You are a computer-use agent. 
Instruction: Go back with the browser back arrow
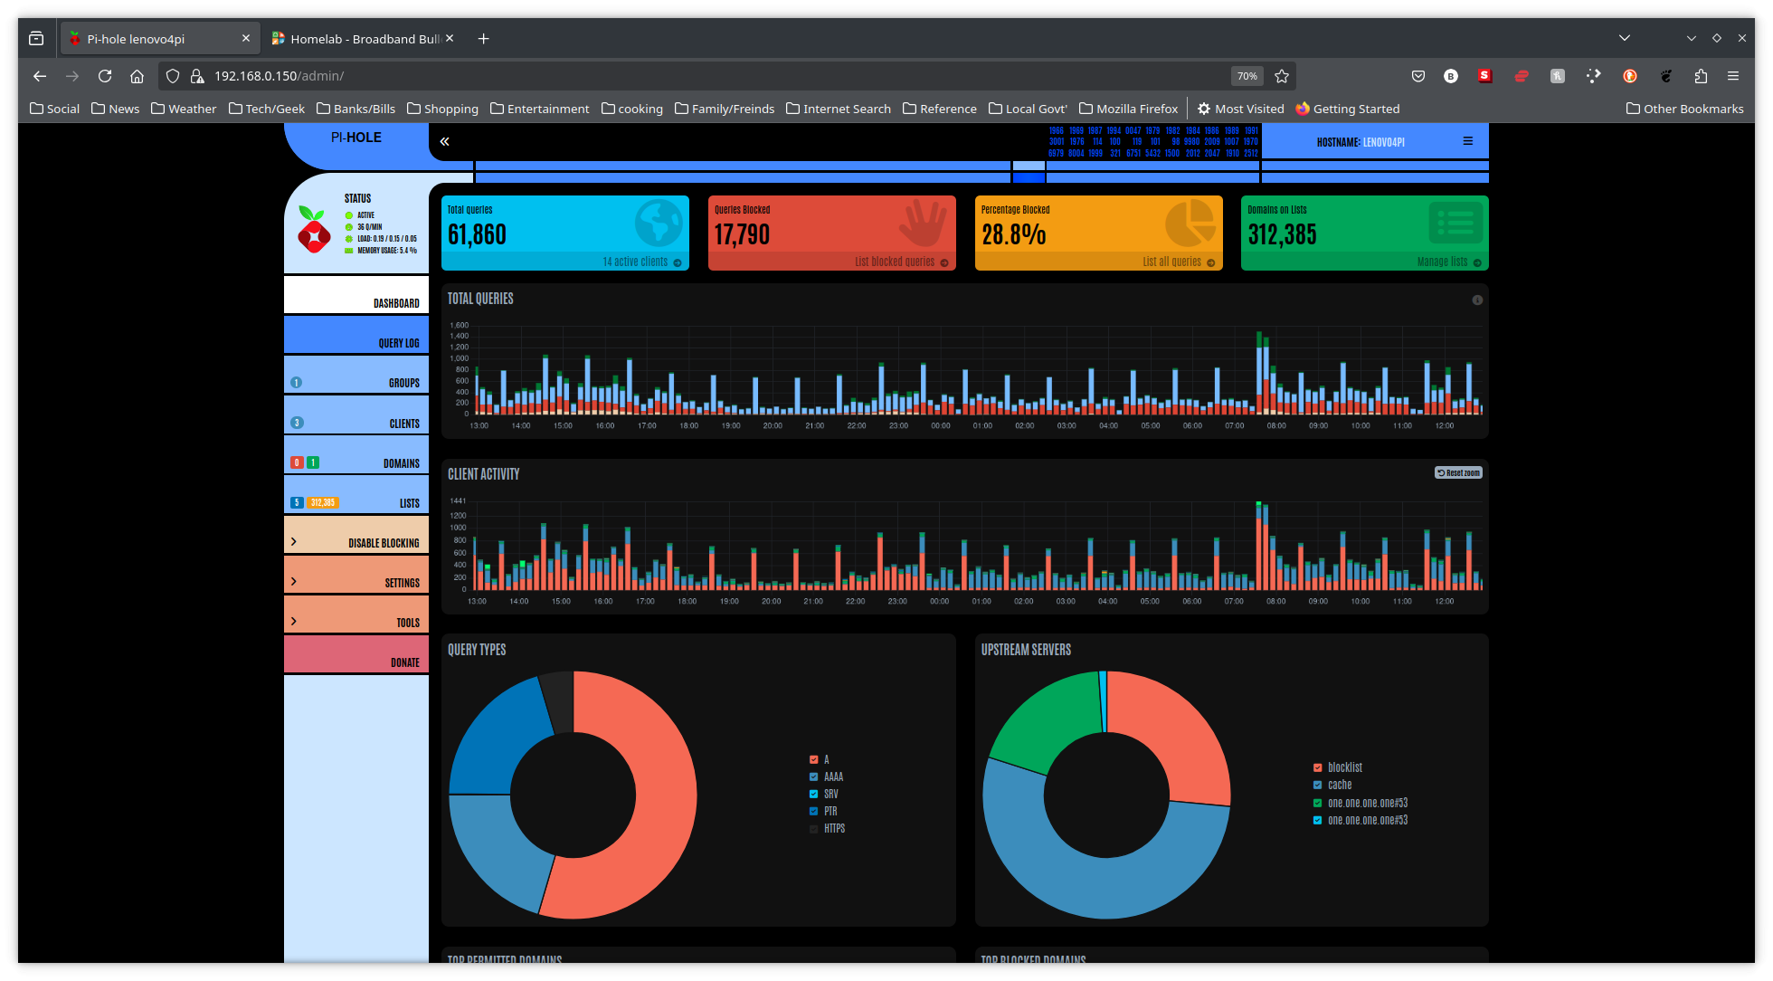tap(40, 76)
